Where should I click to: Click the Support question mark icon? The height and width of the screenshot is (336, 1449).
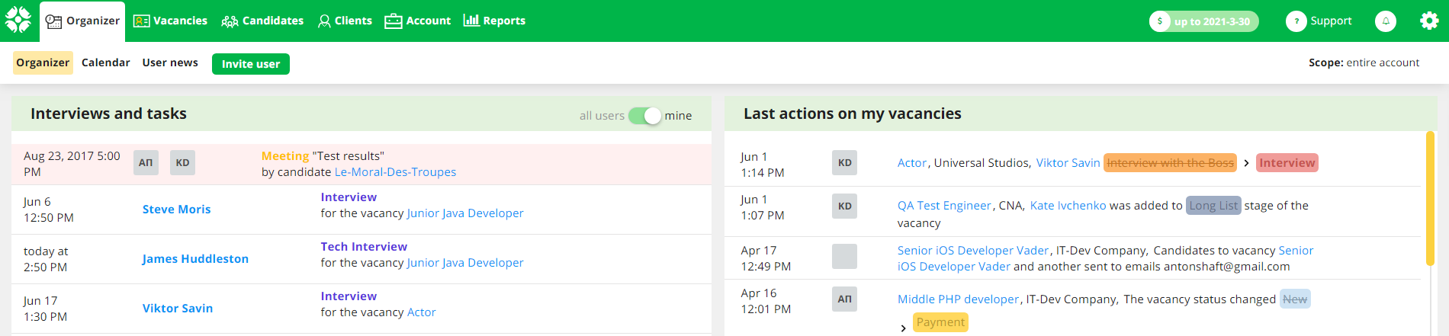[x=1296, y=21]
